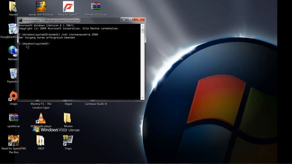Select the Slender_v0_9_6.zip archive icon

coord(96,6)
